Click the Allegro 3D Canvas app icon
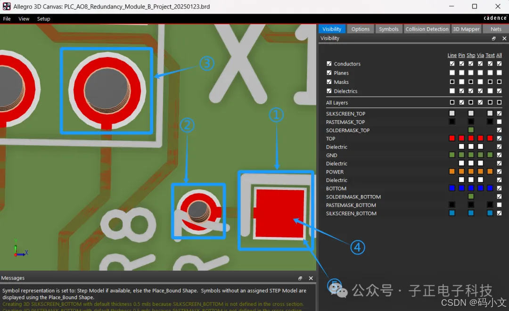The height and width of the screenshot is (311, 509). pyautogui.click(x=7, y=6)
